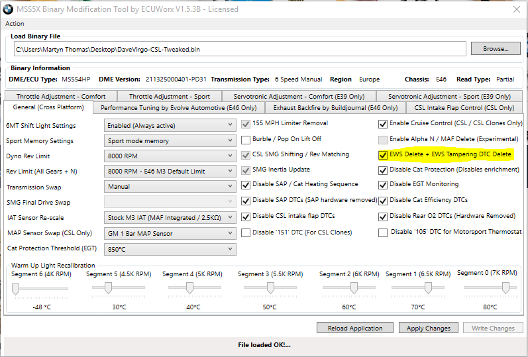Expand the Transmission Swap dropdown
This screenshot has width=528, height=357.
(x=170, y=186)
